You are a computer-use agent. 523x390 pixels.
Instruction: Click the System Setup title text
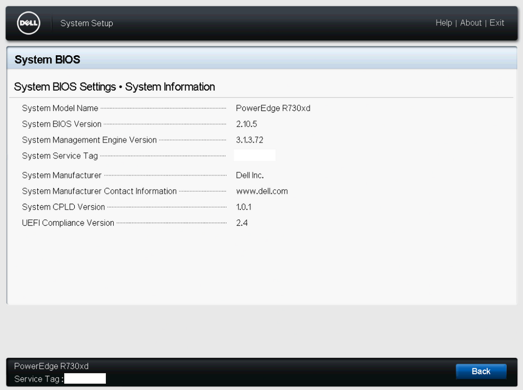(x=87, y=23)
